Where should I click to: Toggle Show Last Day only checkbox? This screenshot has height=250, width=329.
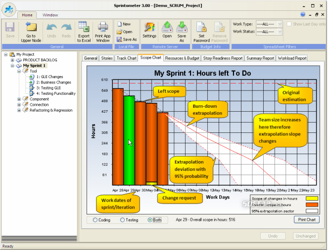point(289,24)
